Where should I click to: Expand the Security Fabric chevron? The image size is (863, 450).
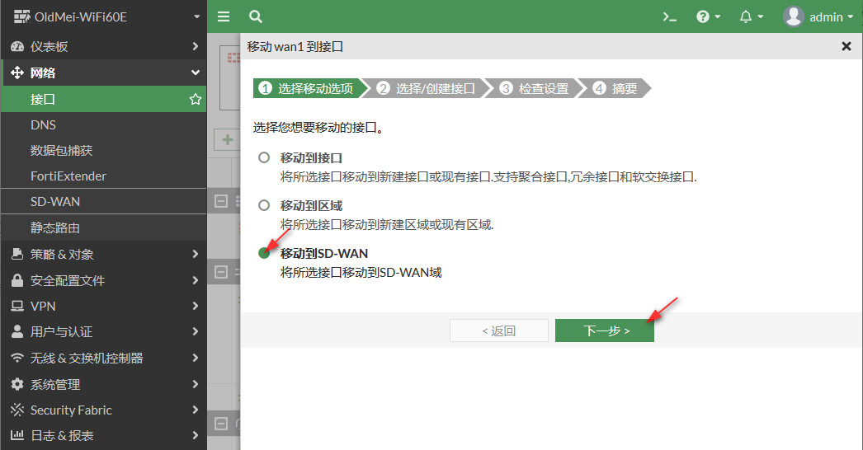tap(195, 410)
